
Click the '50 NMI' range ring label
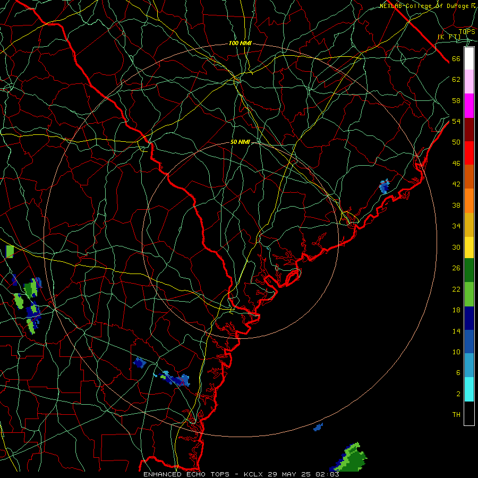tap(240, 142)
